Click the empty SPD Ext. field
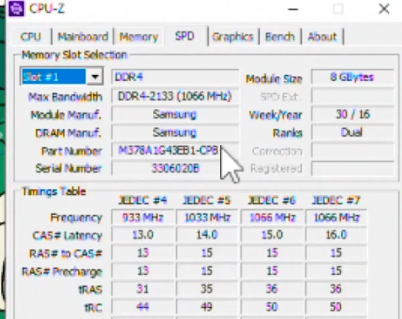Image resolution: width=402 pixels, height=319 pixels. click(352, 97)
